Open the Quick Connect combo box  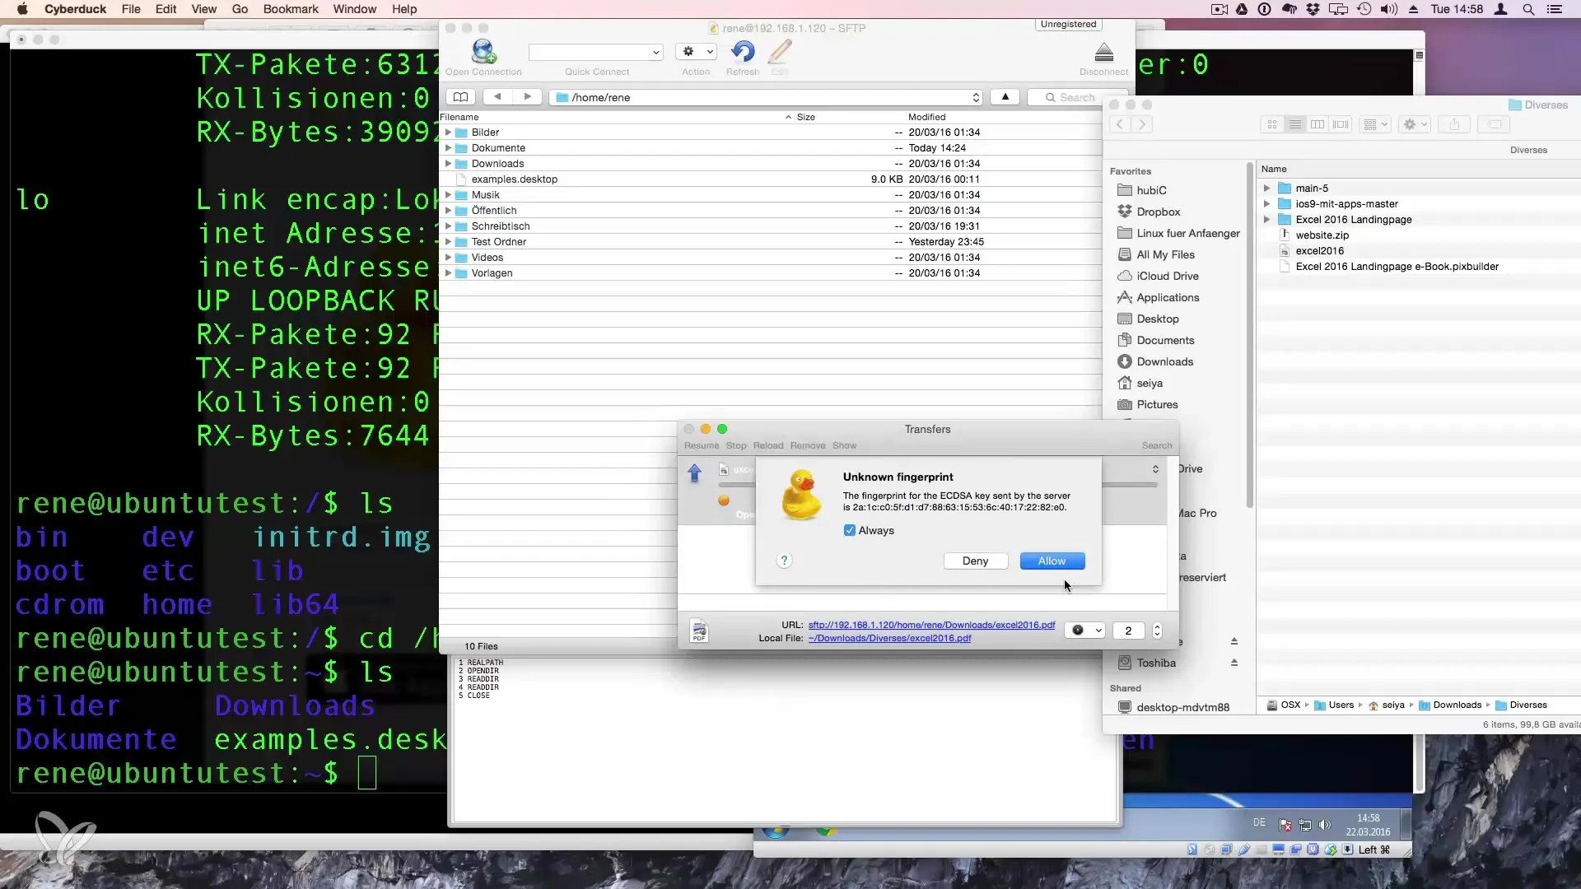(595, 52)
